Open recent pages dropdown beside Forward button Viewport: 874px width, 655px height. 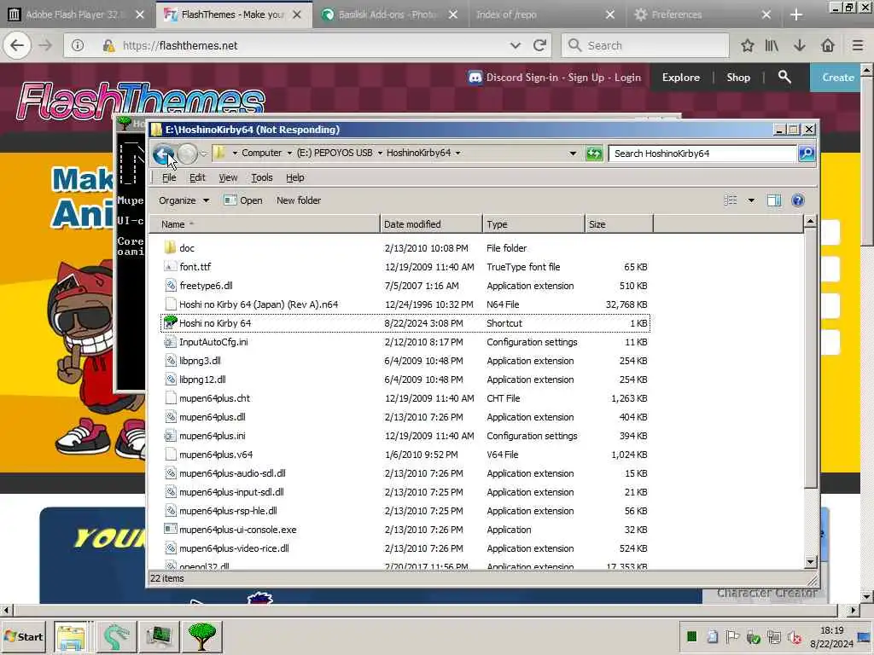(203, 154)
